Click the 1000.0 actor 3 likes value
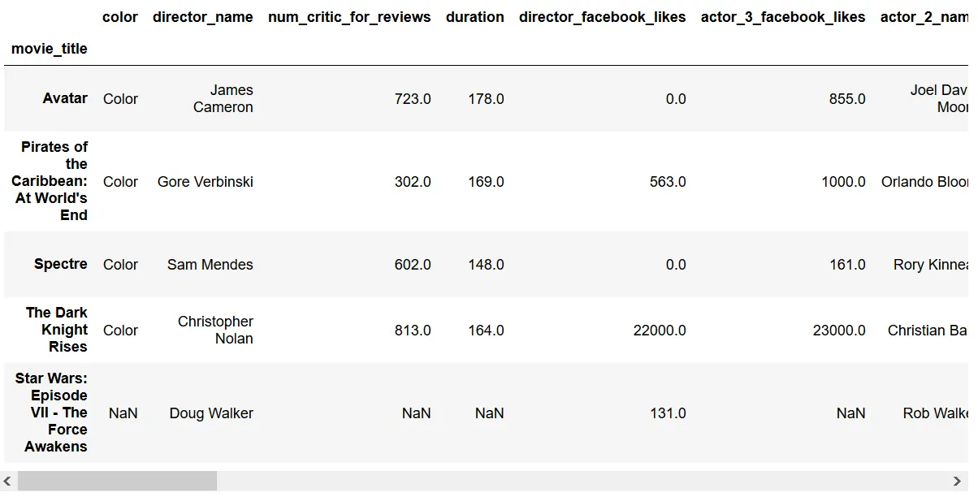978x497 pixels. [x=843, y=182]
